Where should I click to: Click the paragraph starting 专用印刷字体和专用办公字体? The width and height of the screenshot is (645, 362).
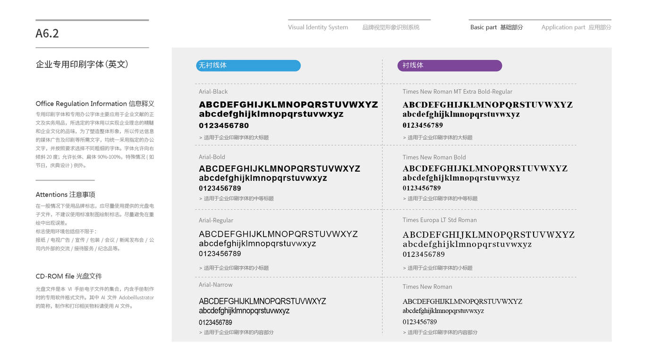tap(95, 140)
